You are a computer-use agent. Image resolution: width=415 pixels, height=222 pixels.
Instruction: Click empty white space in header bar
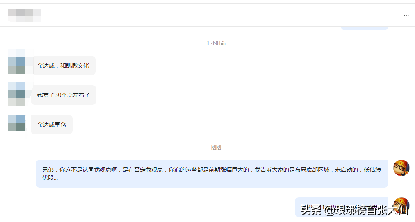click(x=212, y=15)
